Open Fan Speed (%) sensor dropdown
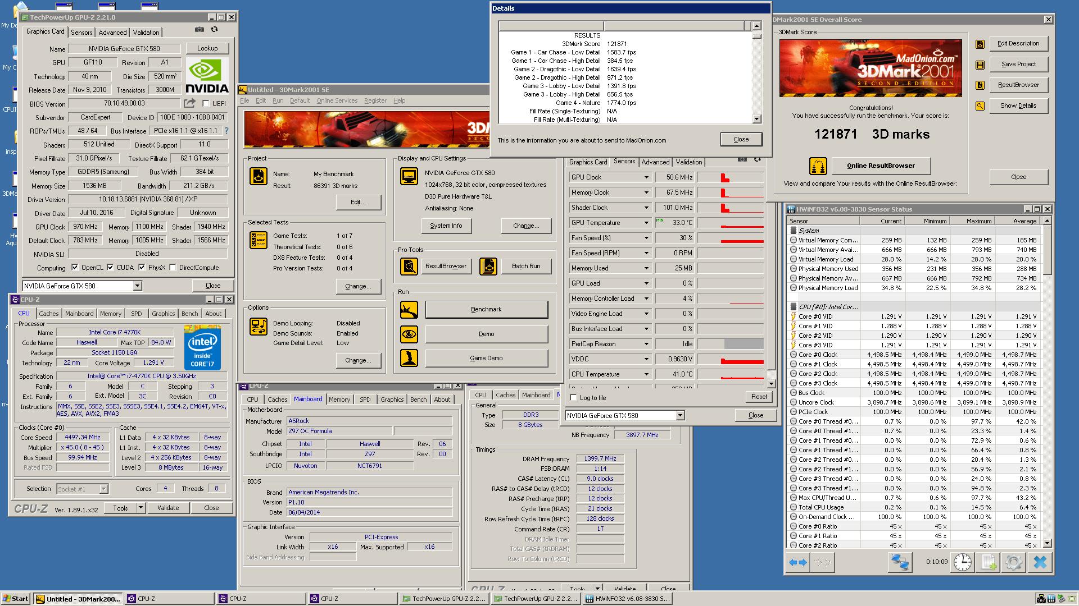The image size is (1079, 606). click(646, 238)
